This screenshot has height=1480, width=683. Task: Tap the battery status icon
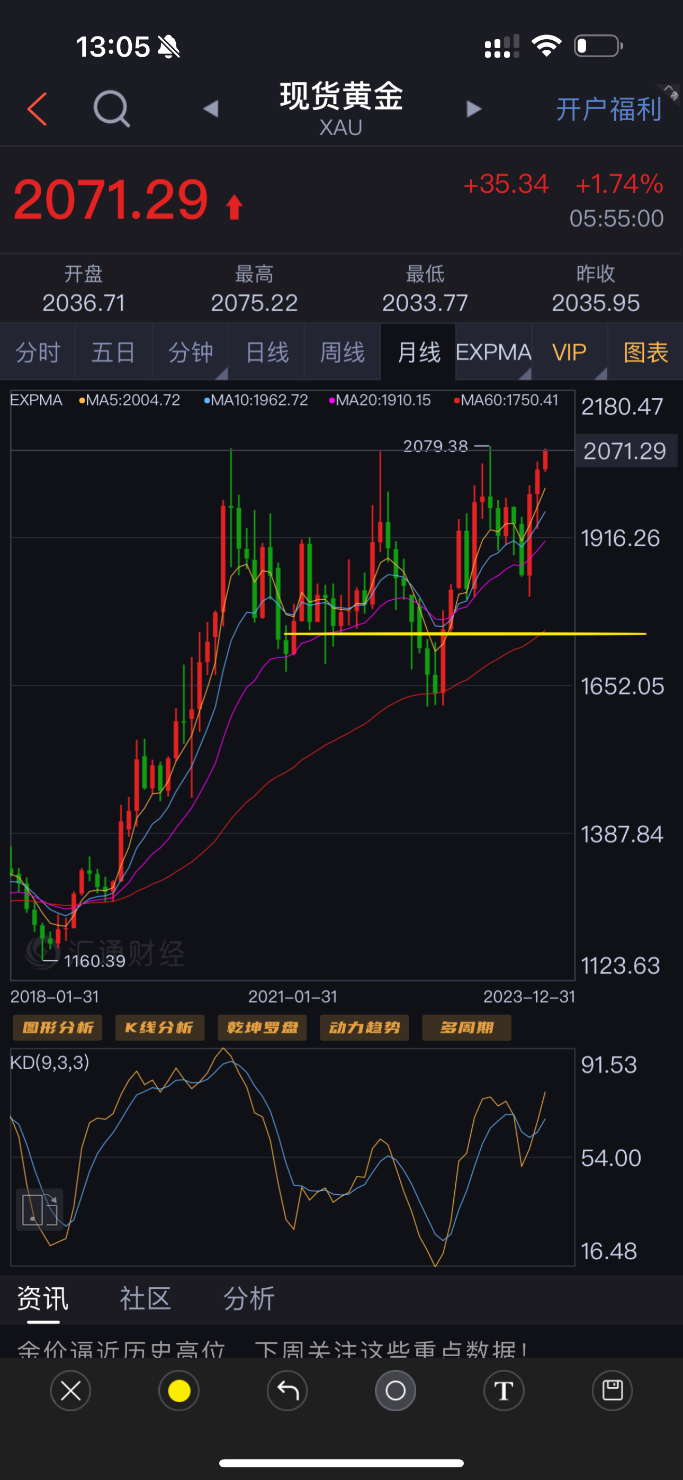[x=598, y=46]
